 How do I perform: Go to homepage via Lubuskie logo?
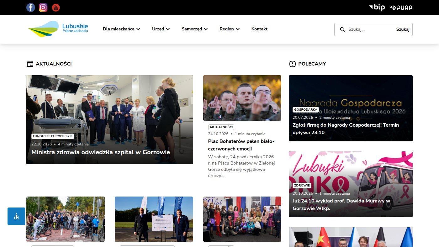[58, 29]
